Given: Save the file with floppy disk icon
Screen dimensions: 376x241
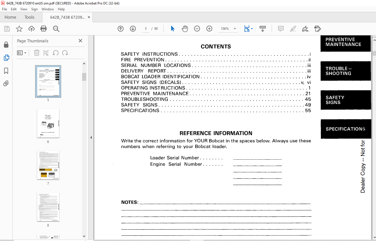Looking at the screenshot, I should click(7, 29).
